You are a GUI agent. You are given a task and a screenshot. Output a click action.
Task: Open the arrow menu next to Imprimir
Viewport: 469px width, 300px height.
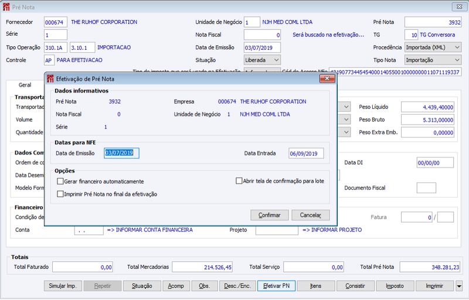(459, 286)
